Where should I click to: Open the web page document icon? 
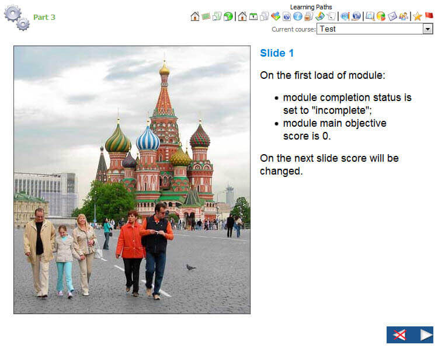[x=287, y=16]
